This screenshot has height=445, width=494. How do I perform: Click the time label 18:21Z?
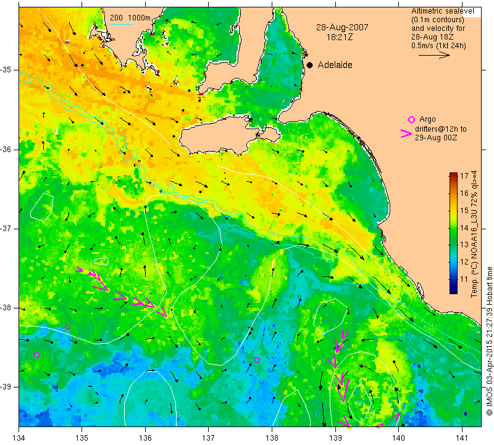[x=340, y=37]
